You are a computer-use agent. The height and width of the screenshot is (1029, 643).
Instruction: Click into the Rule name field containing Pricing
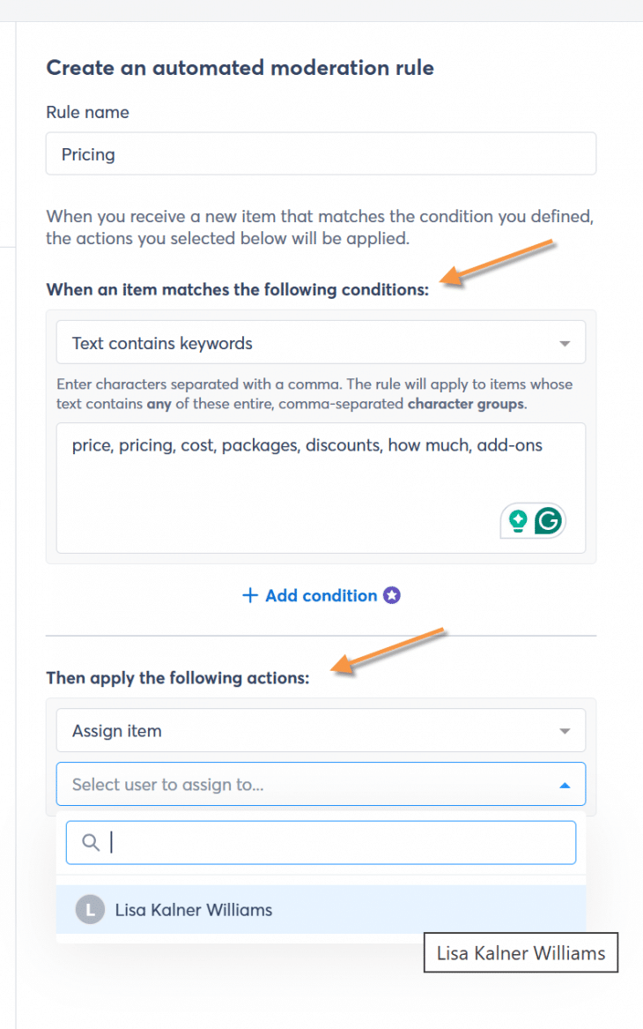tap(321, 153)
